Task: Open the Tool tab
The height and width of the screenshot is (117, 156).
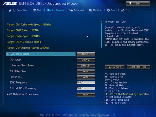Action: click(126, 10)
